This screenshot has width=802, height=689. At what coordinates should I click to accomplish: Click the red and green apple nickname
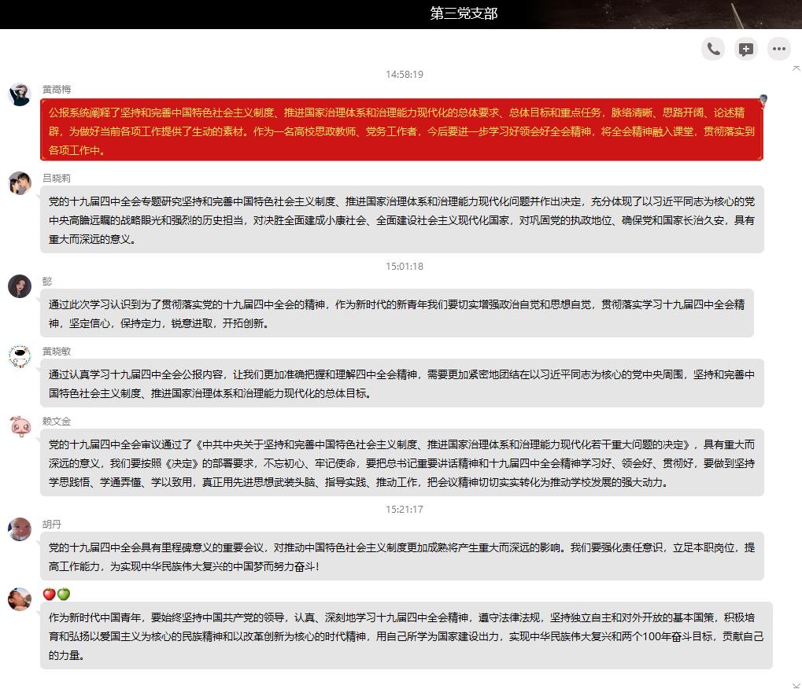pyautogui.click(x=57, y=594)
